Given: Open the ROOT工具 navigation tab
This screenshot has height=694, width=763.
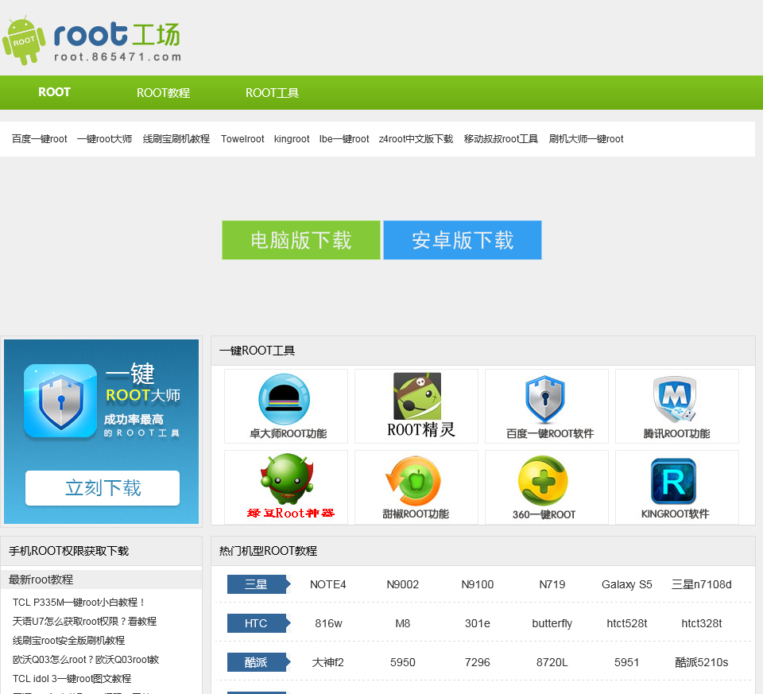Looking at the screenshot, I should tap(272, 92).
